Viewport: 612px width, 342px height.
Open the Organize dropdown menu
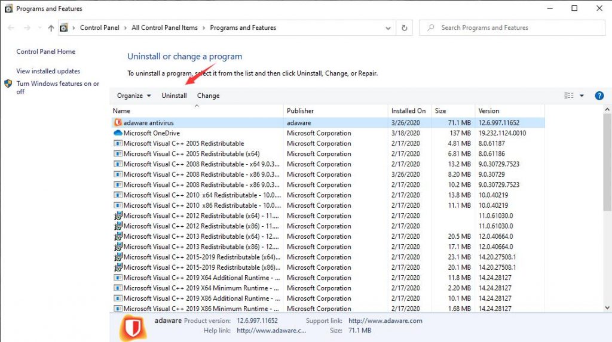[x=134, y=95]
